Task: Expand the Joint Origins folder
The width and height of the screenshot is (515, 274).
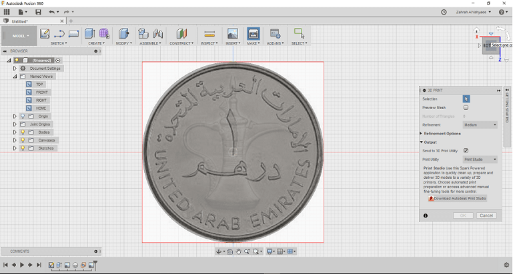Action: 15,124
